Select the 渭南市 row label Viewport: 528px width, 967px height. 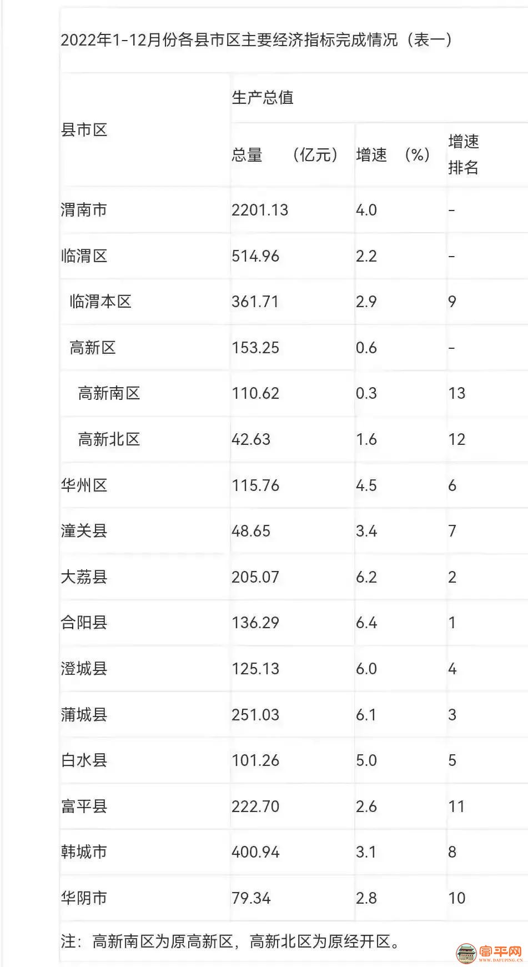click(x=84, y=210)
